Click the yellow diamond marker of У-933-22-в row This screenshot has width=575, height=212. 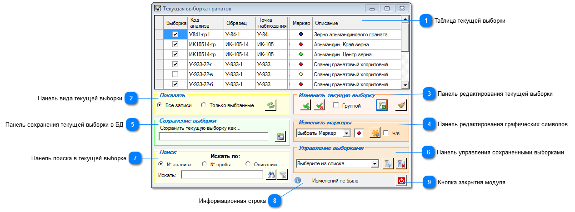pos(300,74)
